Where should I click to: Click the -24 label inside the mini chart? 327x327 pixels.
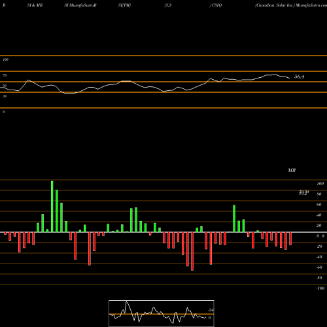coord(211,310)
